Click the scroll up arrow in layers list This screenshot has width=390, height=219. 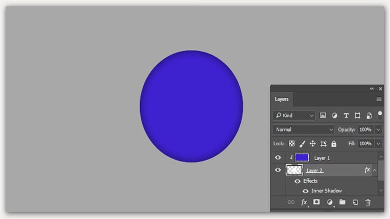pyautogui.click(x=381, y=156)
